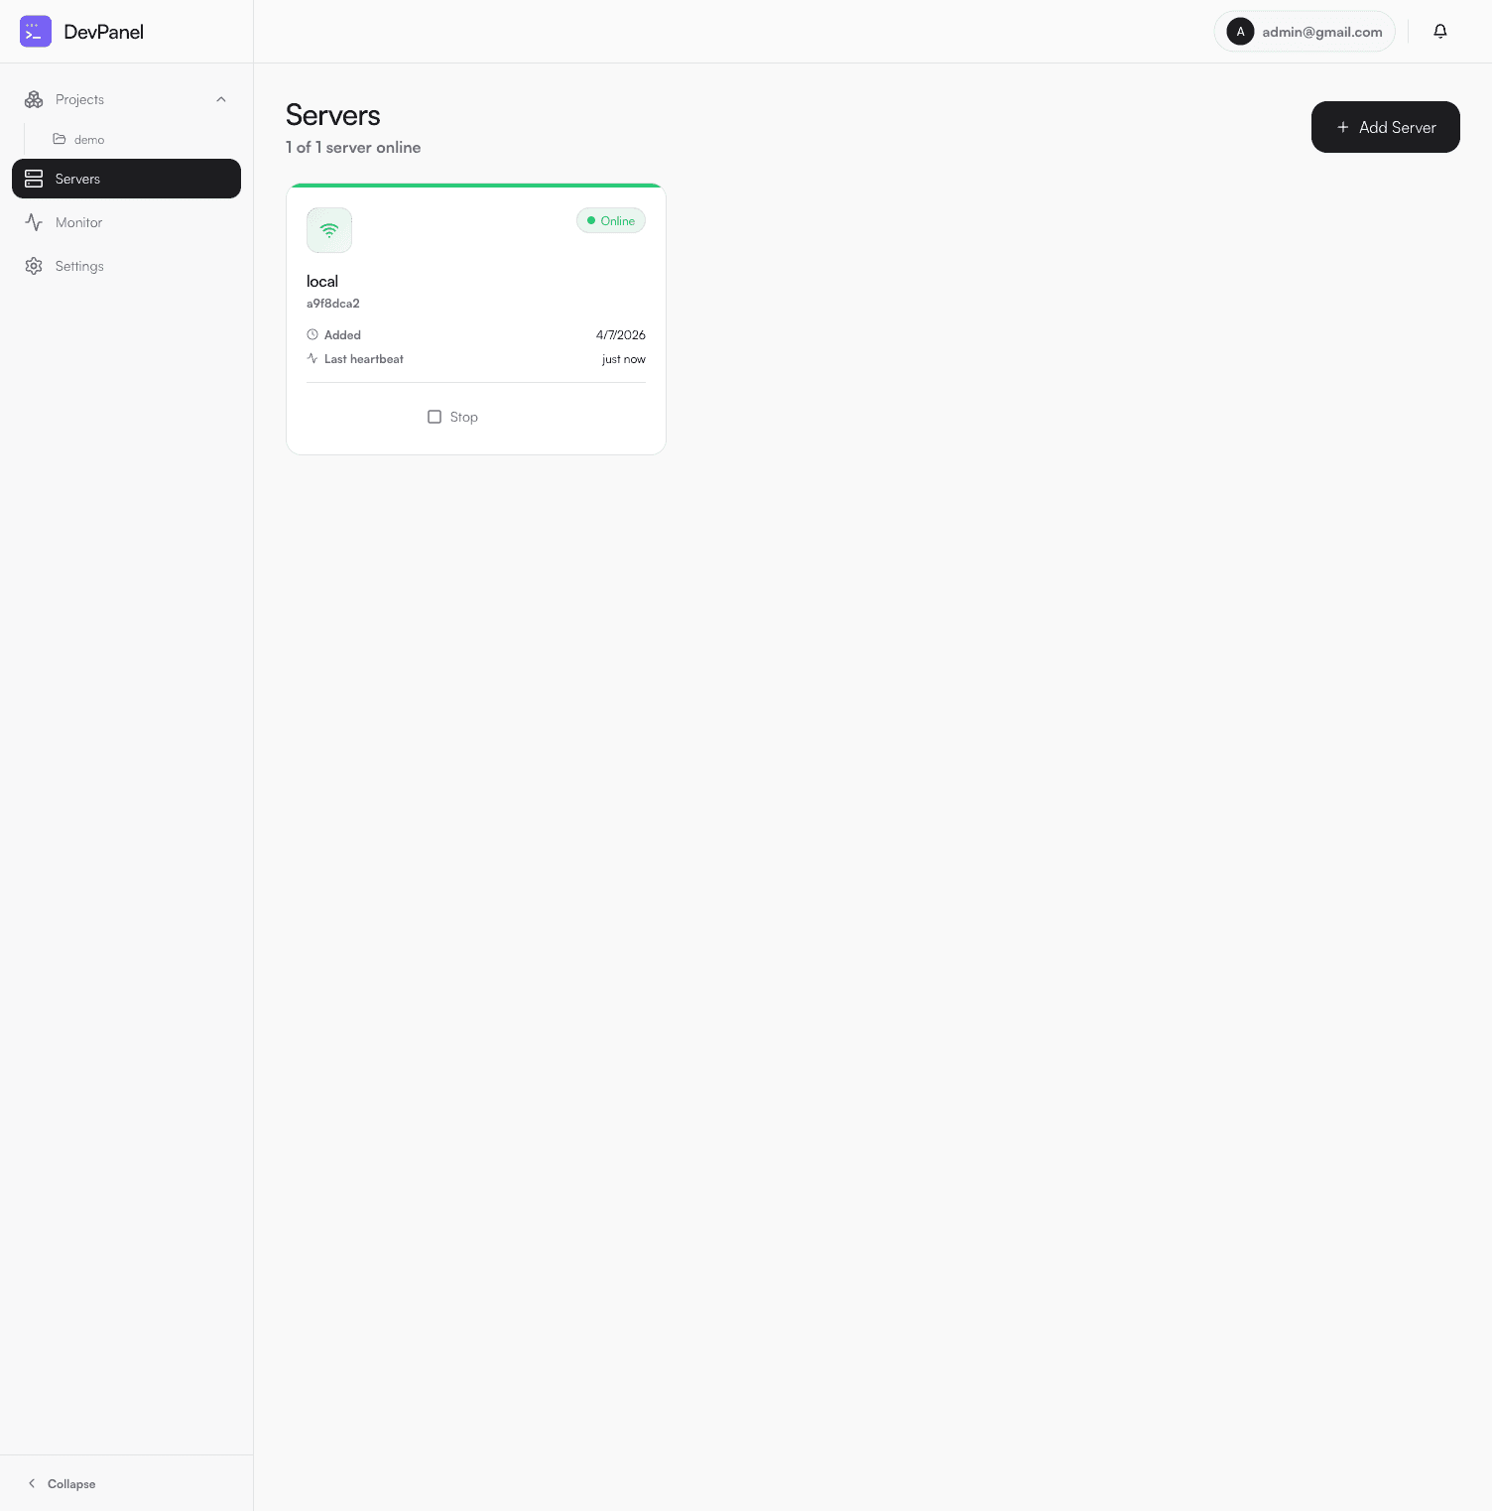Image resolution: width=1492 pixels, height=1511 pixels.
Task: Collapse the Projects section chevron
Action: click(x=220, y=99)
